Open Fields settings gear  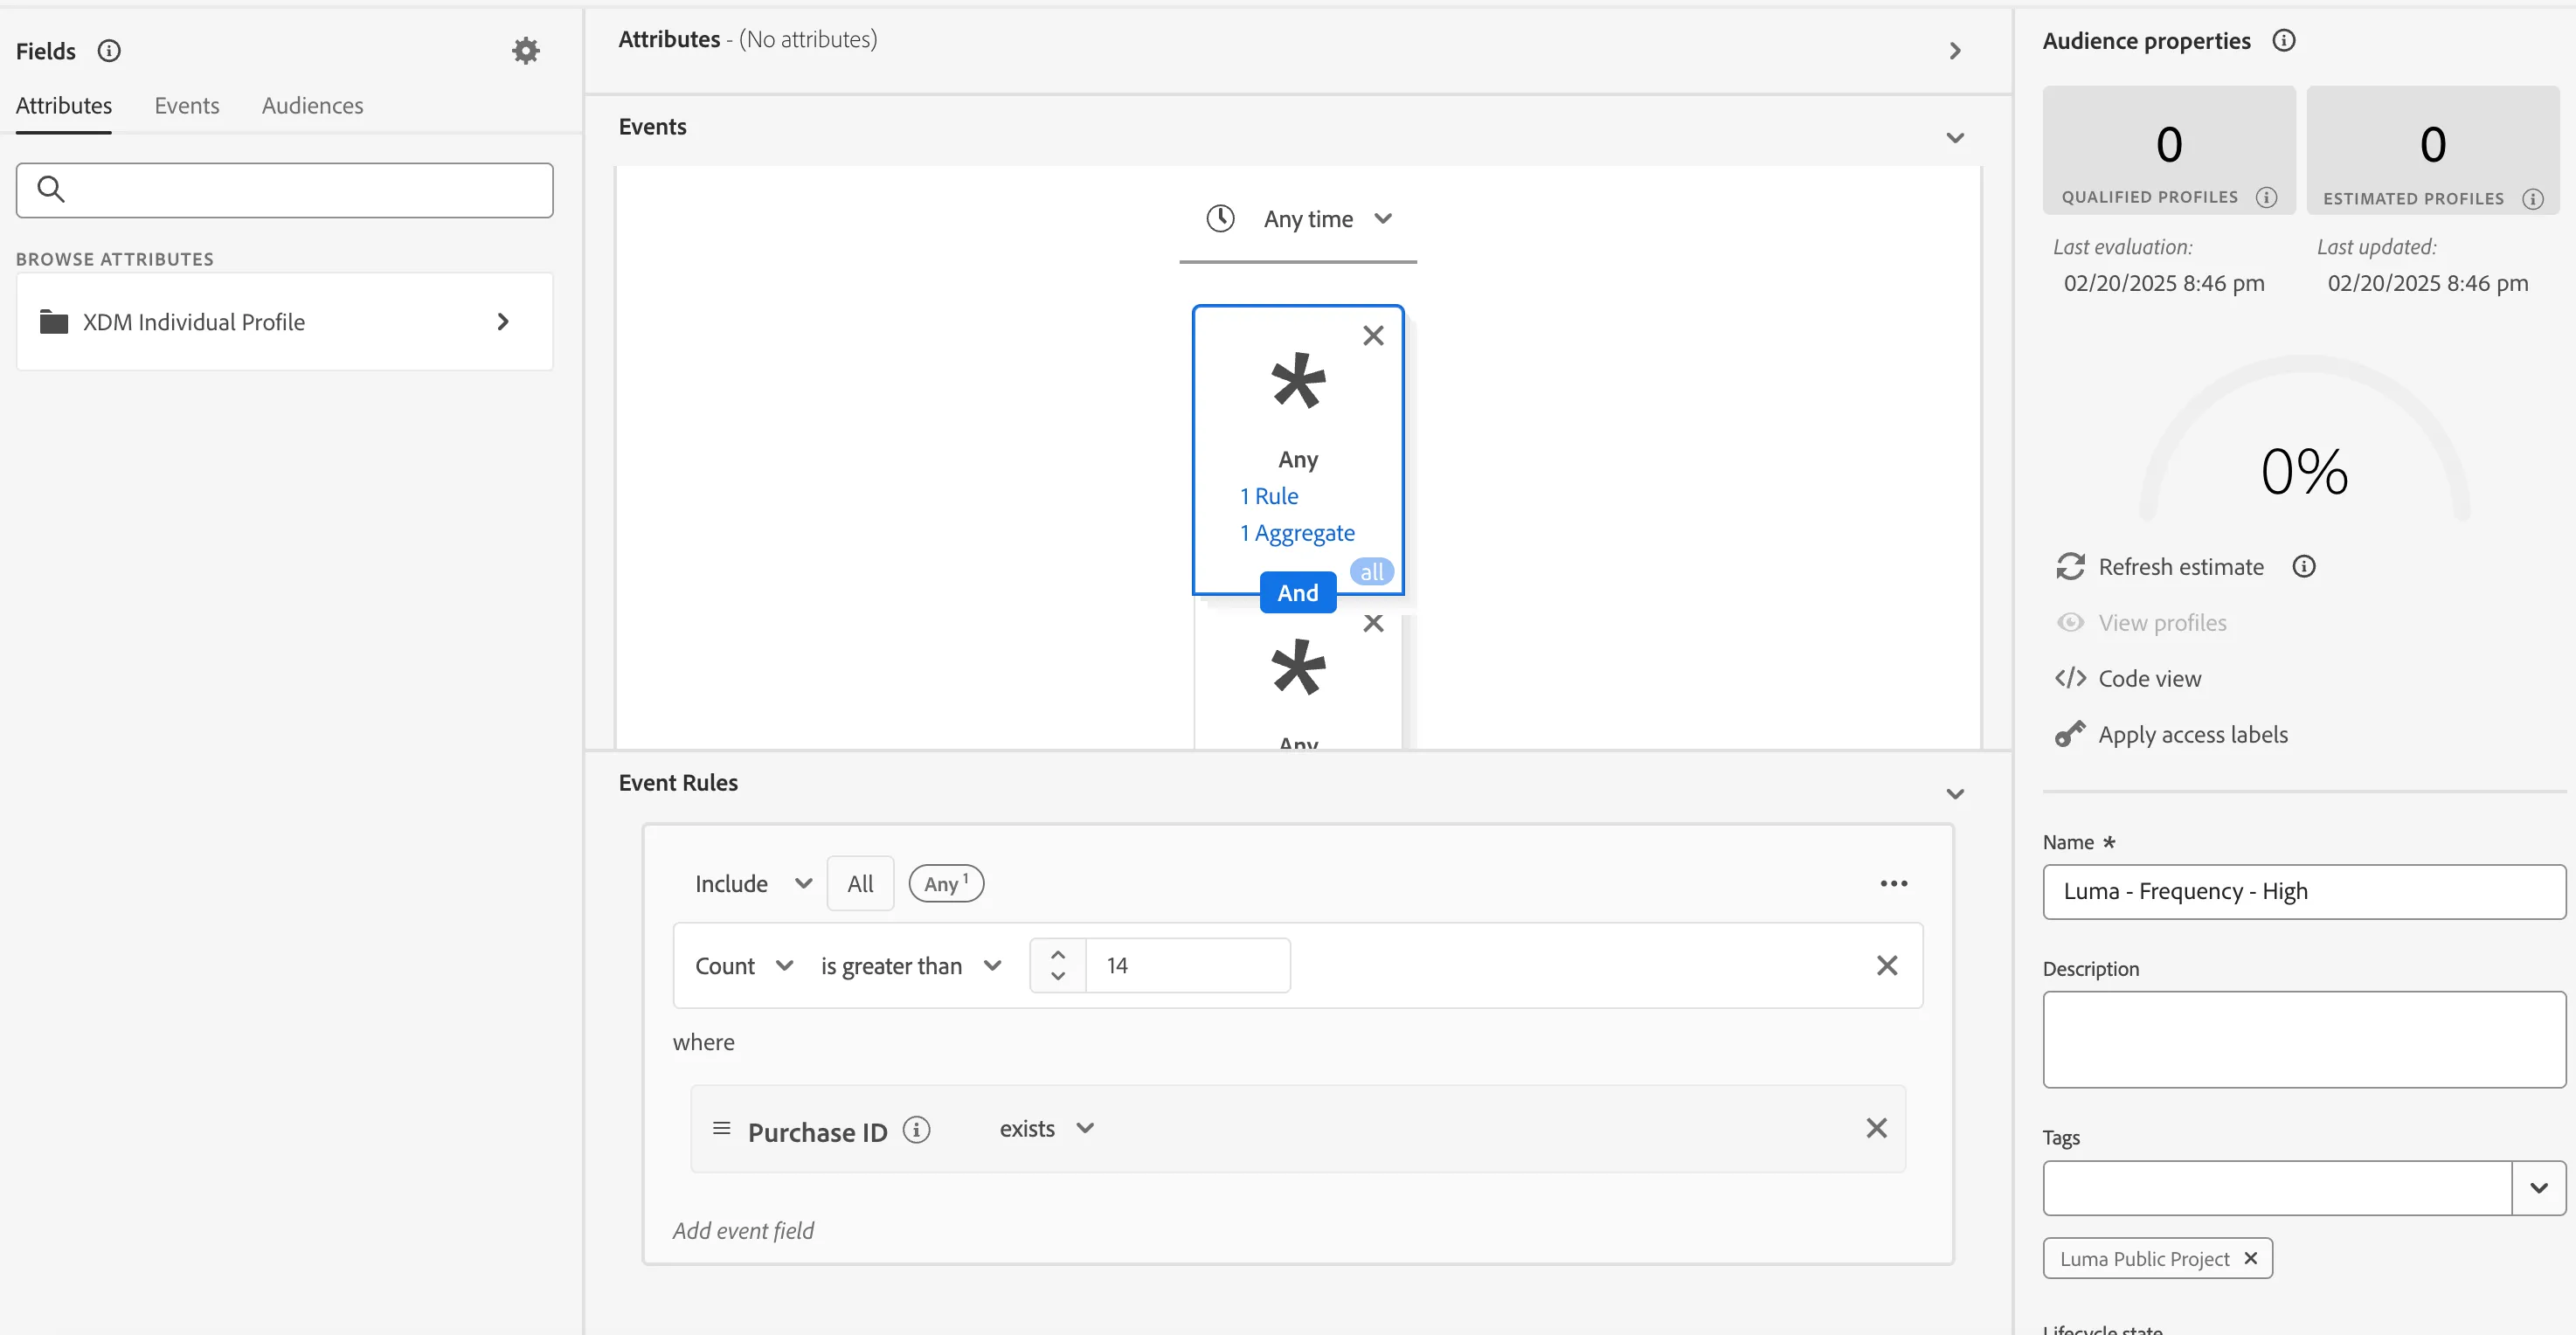[x=526, y=51]
